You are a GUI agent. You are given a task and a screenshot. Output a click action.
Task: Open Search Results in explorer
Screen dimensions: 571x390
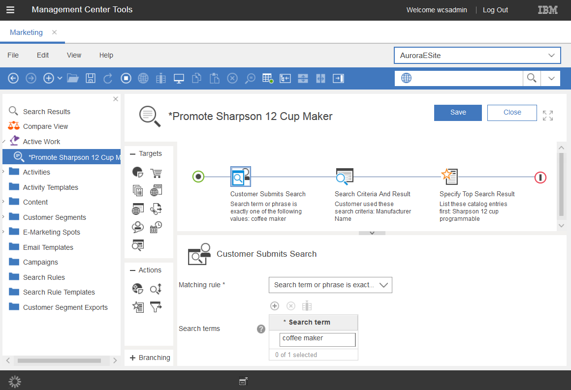pos(47,112)
